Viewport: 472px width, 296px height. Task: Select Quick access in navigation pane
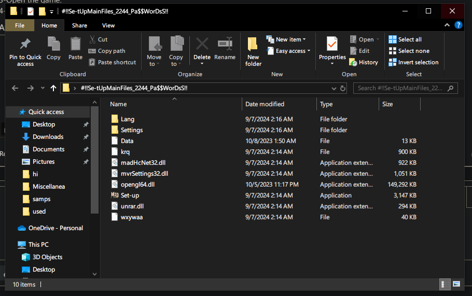tap(46, 112)
